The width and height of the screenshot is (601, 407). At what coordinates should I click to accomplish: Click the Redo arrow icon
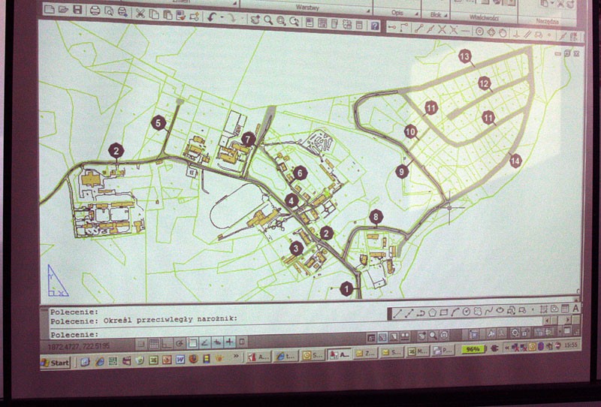click(x=233, y=18)
